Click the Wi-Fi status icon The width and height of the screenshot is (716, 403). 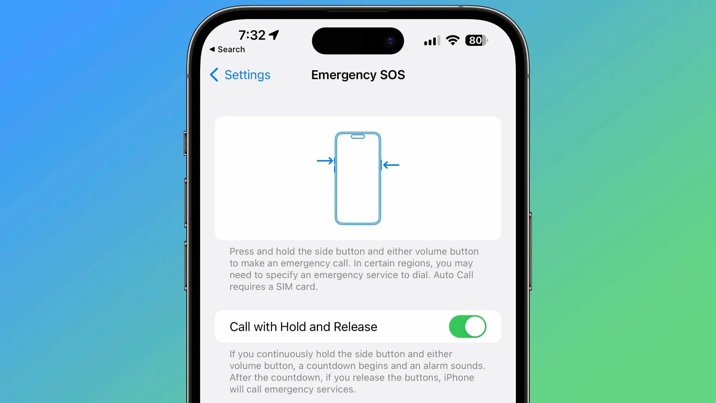(452, 40)
